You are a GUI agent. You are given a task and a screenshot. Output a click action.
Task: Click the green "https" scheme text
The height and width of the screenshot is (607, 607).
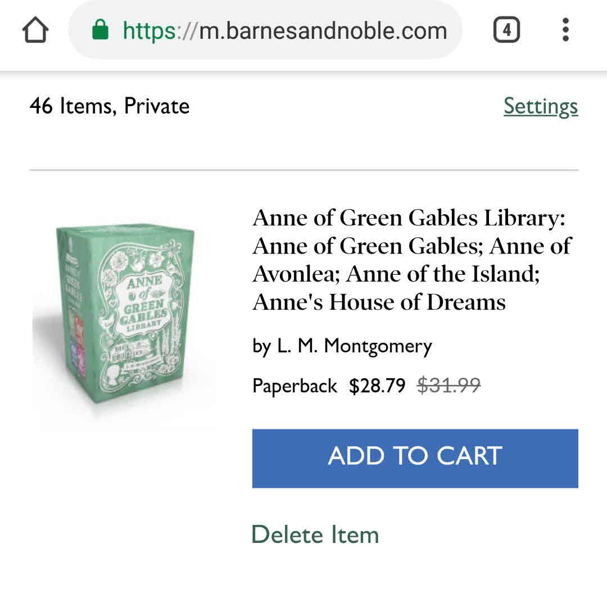[150, 30]
